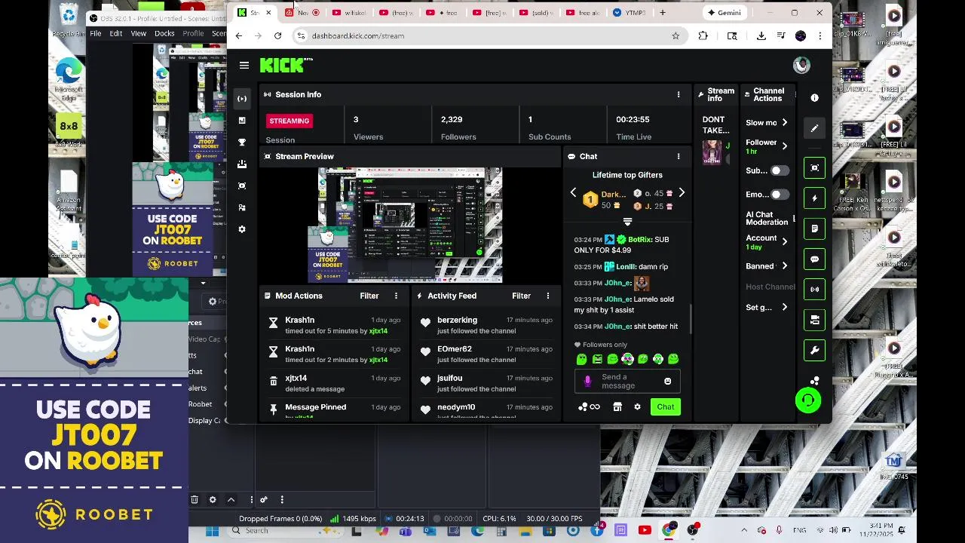Show next Lifetime top Gifters
The width and height of the screenshot is (965, 543).
(x=682, y=193)
